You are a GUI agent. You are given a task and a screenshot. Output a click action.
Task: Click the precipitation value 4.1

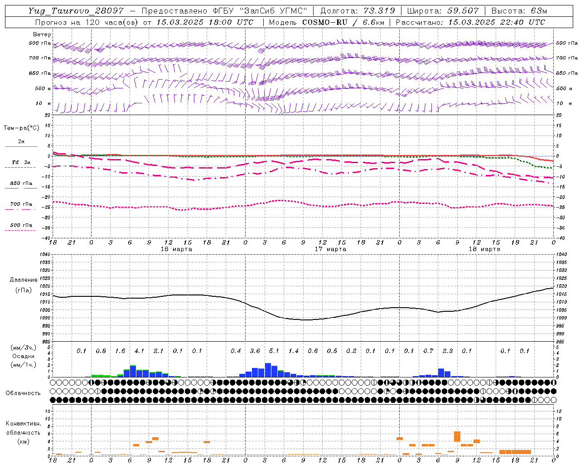[x=139, y=351]
